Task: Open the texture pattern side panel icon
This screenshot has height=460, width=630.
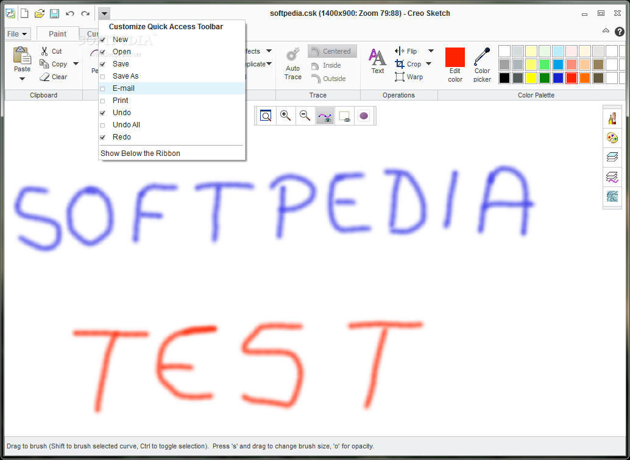Action: pos(612,196)
